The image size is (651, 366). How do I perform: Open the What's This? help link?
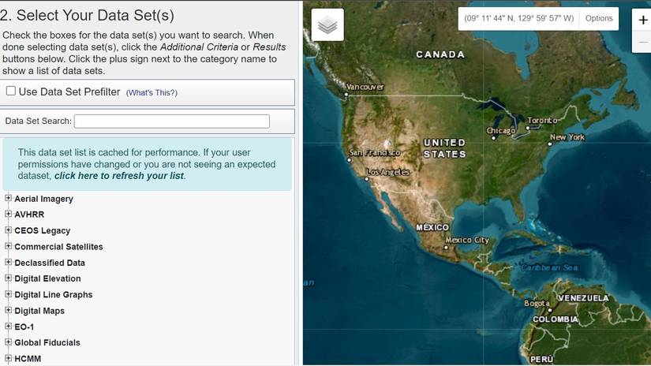tap(152, 92)
